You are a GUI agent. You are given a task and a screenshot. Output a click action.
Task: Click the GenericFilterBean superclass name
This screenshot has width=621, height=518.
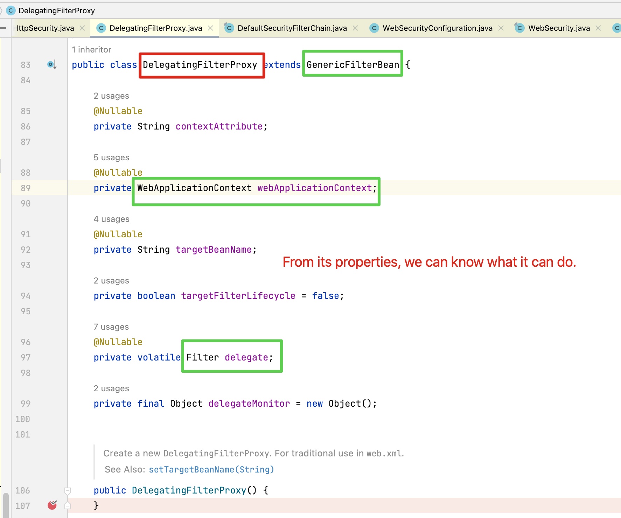[x=353, y=65]
